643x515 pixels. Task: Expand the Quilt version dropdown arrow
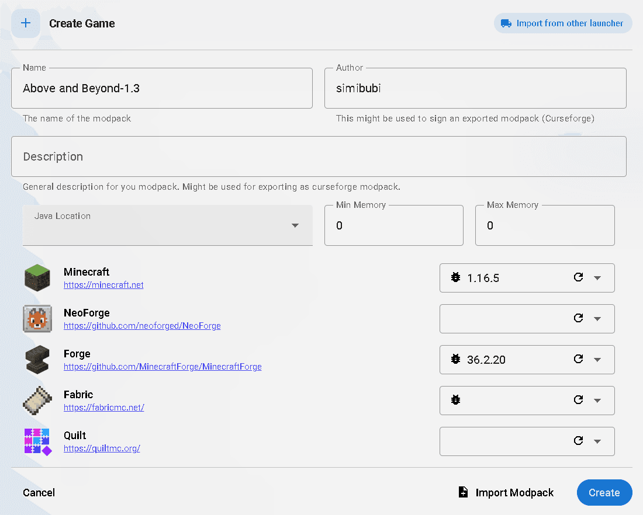597,441
